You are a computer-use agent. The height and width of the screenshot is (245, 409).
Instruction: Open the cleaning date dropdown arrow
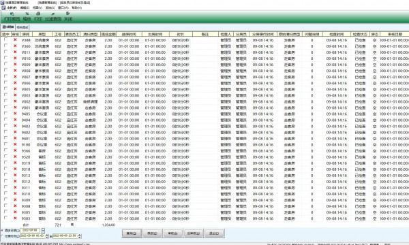pos(43,231)
